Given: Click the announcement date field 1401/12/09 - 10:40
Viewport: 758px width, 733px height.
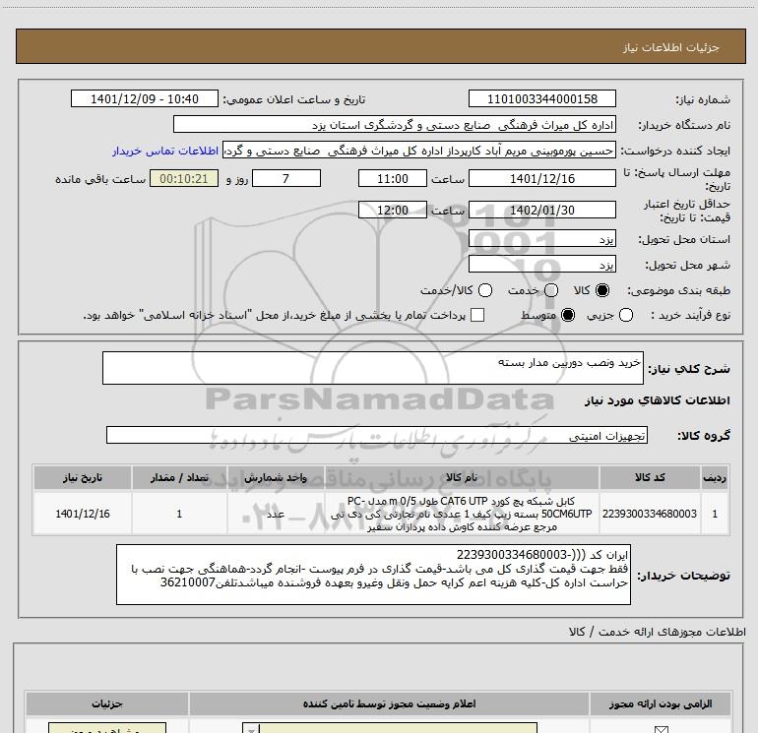Looking at the screenshot, I should [x=145, y=98].
